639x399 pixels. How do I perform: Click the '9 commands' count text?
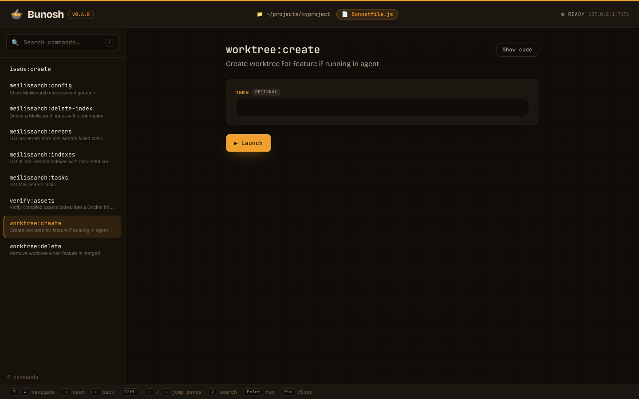pos(23,377)
